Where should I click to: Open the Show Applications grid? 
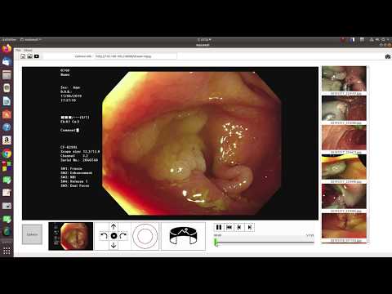point(7,251)
